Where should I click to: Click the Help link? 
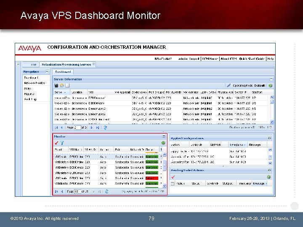coord(271,59)
